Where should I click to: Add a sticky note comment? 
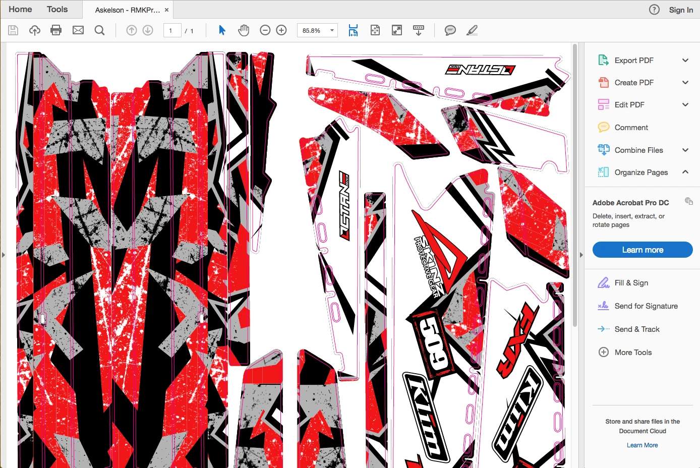click(450, 30)
